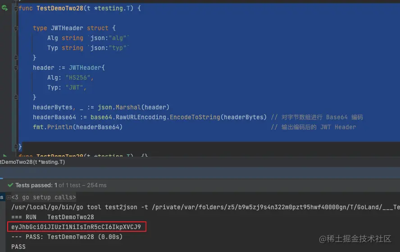Viewport: 400px width, 252px height.
Task: Click the `json:"typ"` struct tag
Action: coord(109,48)
